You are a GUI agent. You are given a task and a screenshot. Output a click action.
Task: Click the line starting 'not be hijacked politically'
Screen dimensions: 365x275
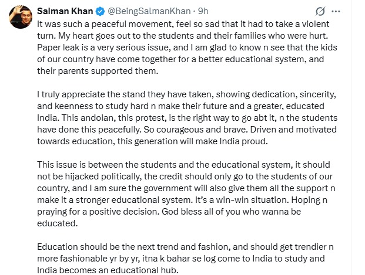tap(185, 176)
